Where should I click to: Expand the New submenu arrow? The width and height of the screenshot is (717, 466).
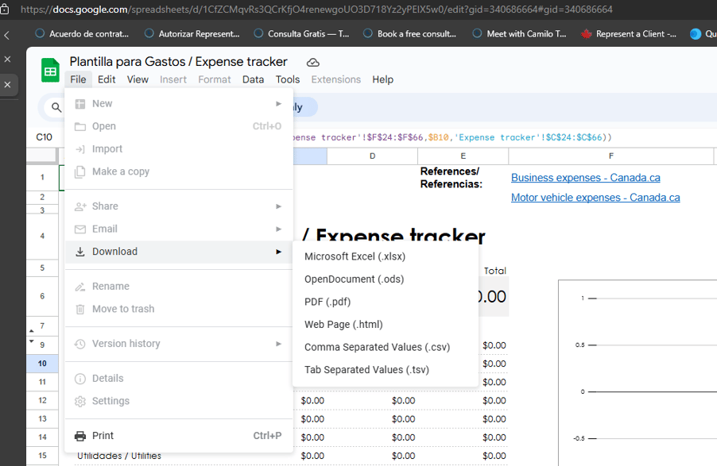(278, 104)
